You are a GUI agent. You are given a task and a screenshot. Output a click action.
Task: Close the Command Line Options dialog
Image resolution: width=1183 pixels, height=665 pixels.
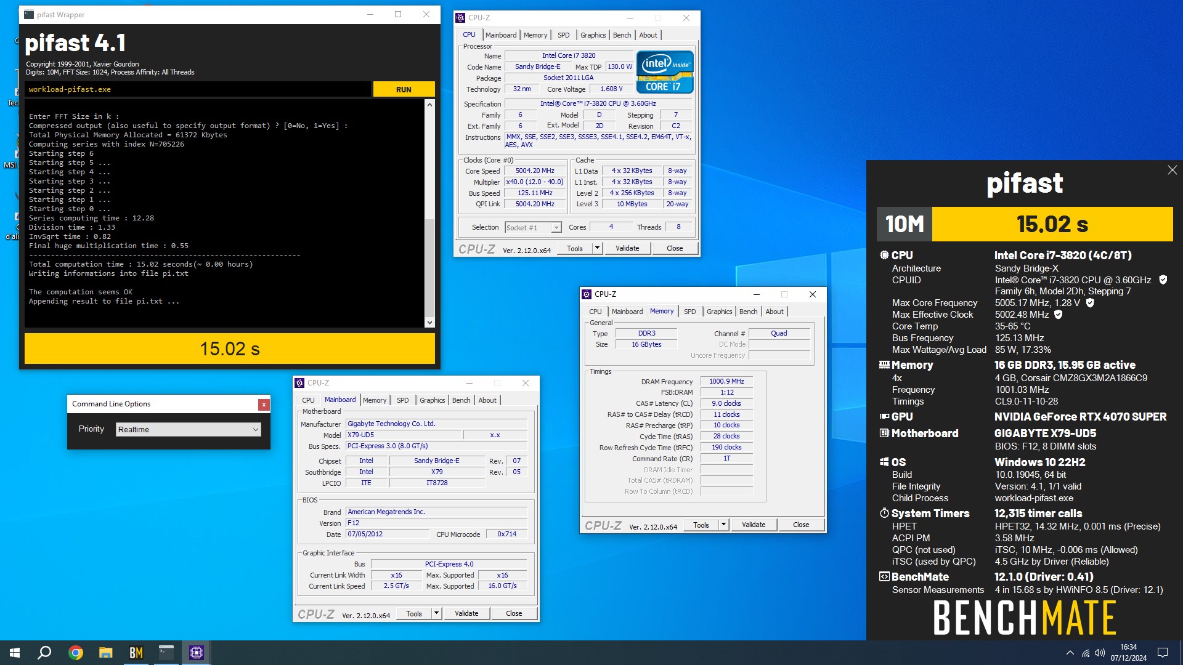coord(264,405)
